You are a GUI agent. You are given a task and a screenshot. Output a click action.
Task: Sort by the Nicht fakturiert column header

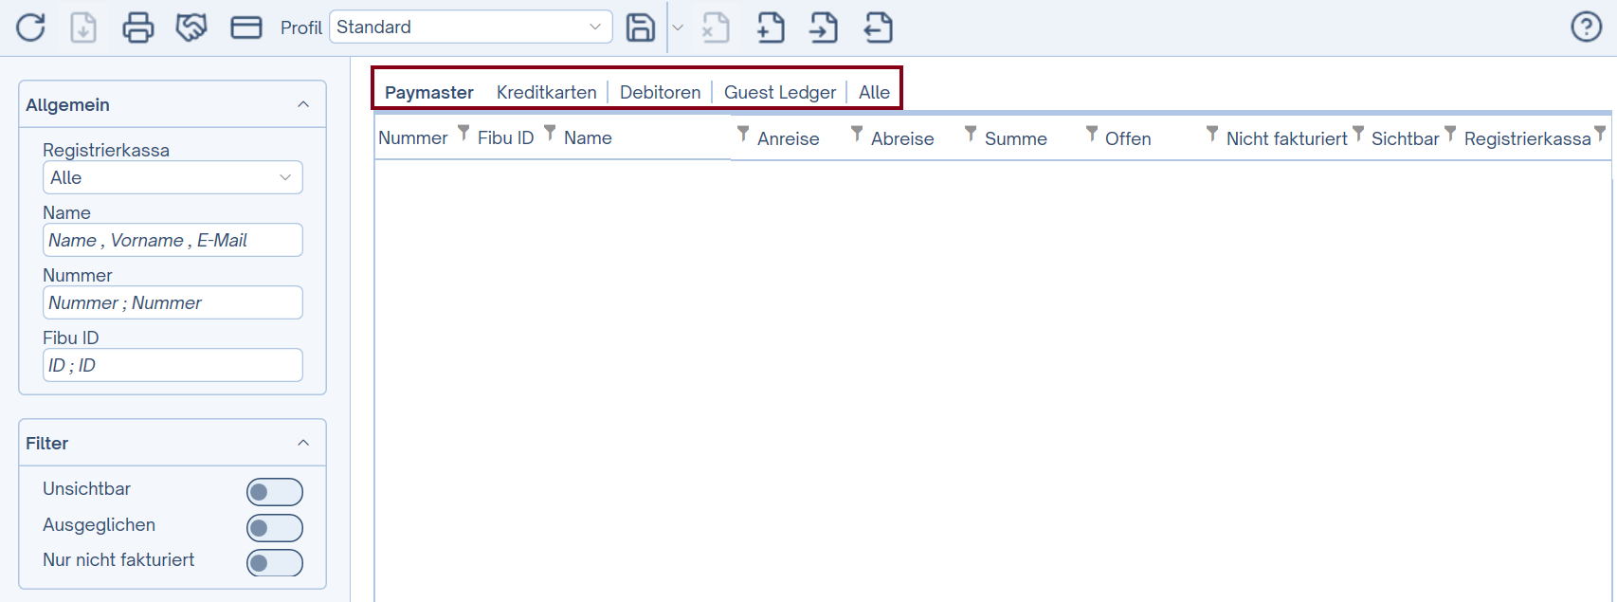(1287, 138)
